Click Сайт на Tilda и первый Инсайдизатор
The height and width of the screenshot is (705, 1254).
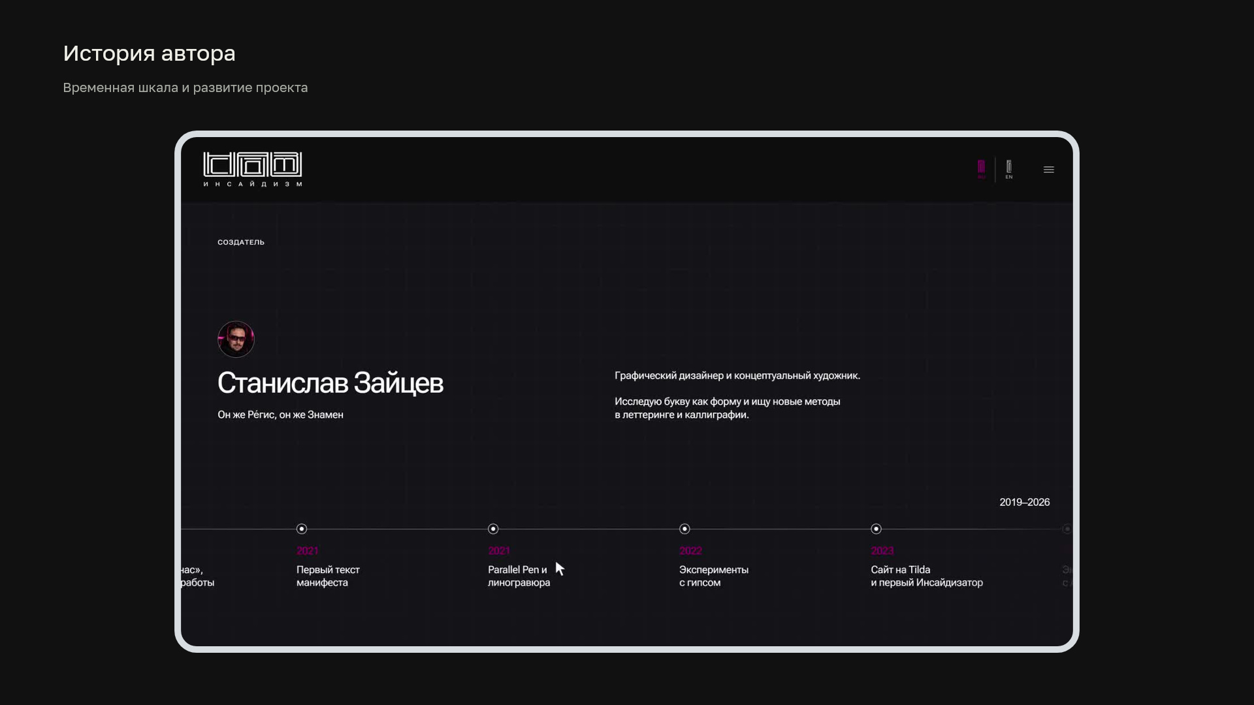tap(926, 576)
